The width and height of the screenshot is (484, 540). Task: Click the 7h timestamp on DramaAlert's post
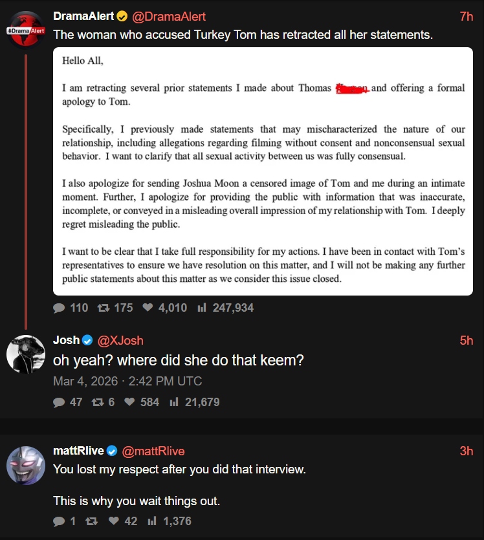click(x=466, y=16)
